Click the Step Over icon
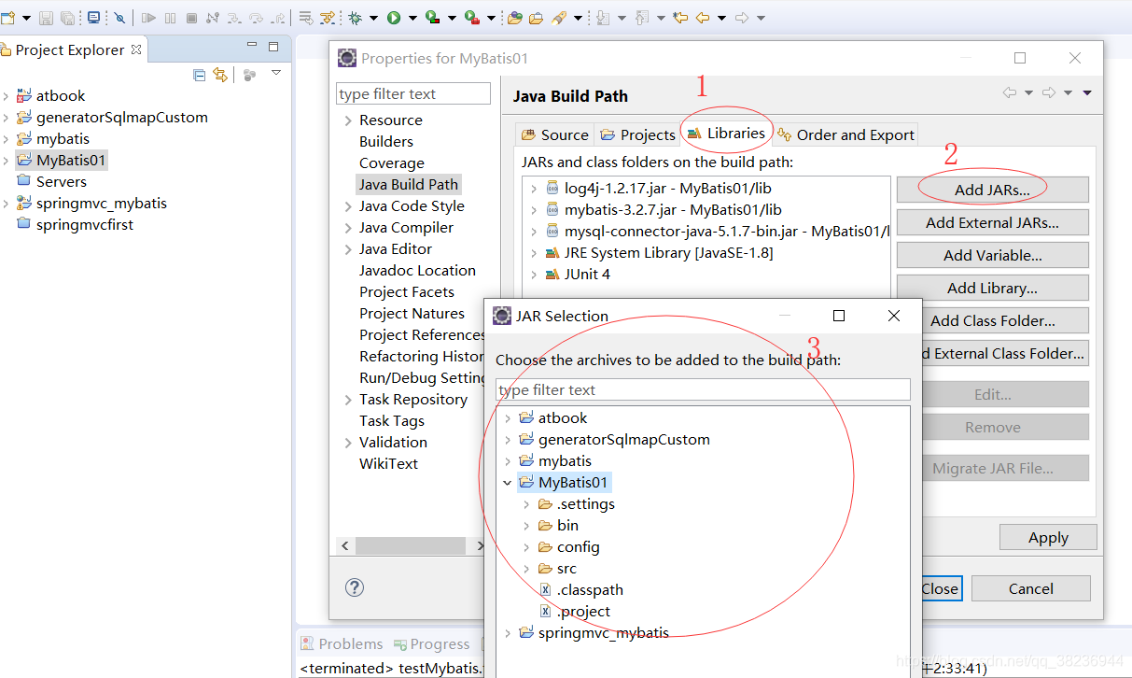The image size is (1132, 678). (256, 18)
